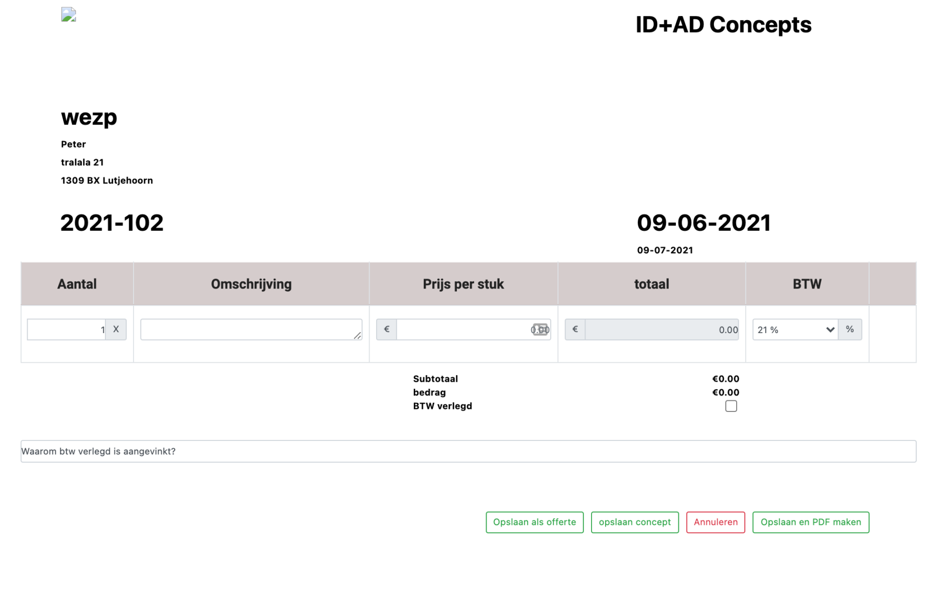Screen dimensions: 935x590
Task: Click the euro prefix of totaal field
Action: [575, 330]
